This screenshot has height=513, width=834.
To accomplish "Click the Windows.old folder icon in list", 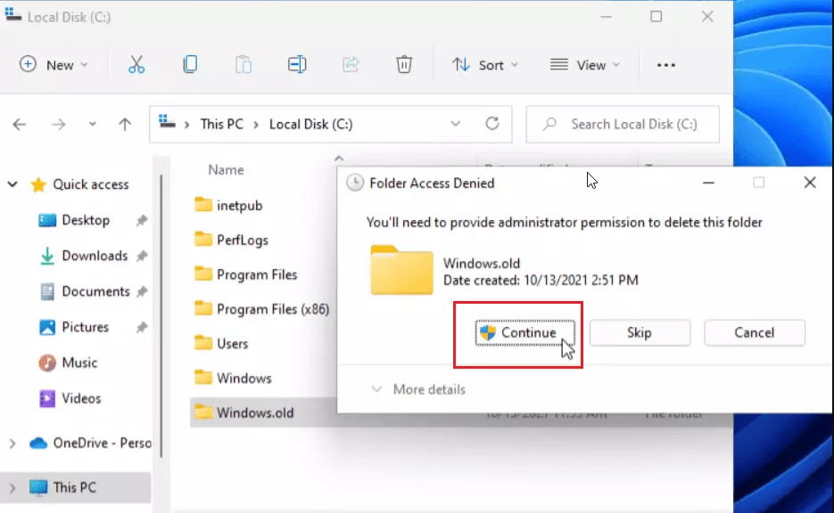I will pyautogui.click(x=202, y=412).
